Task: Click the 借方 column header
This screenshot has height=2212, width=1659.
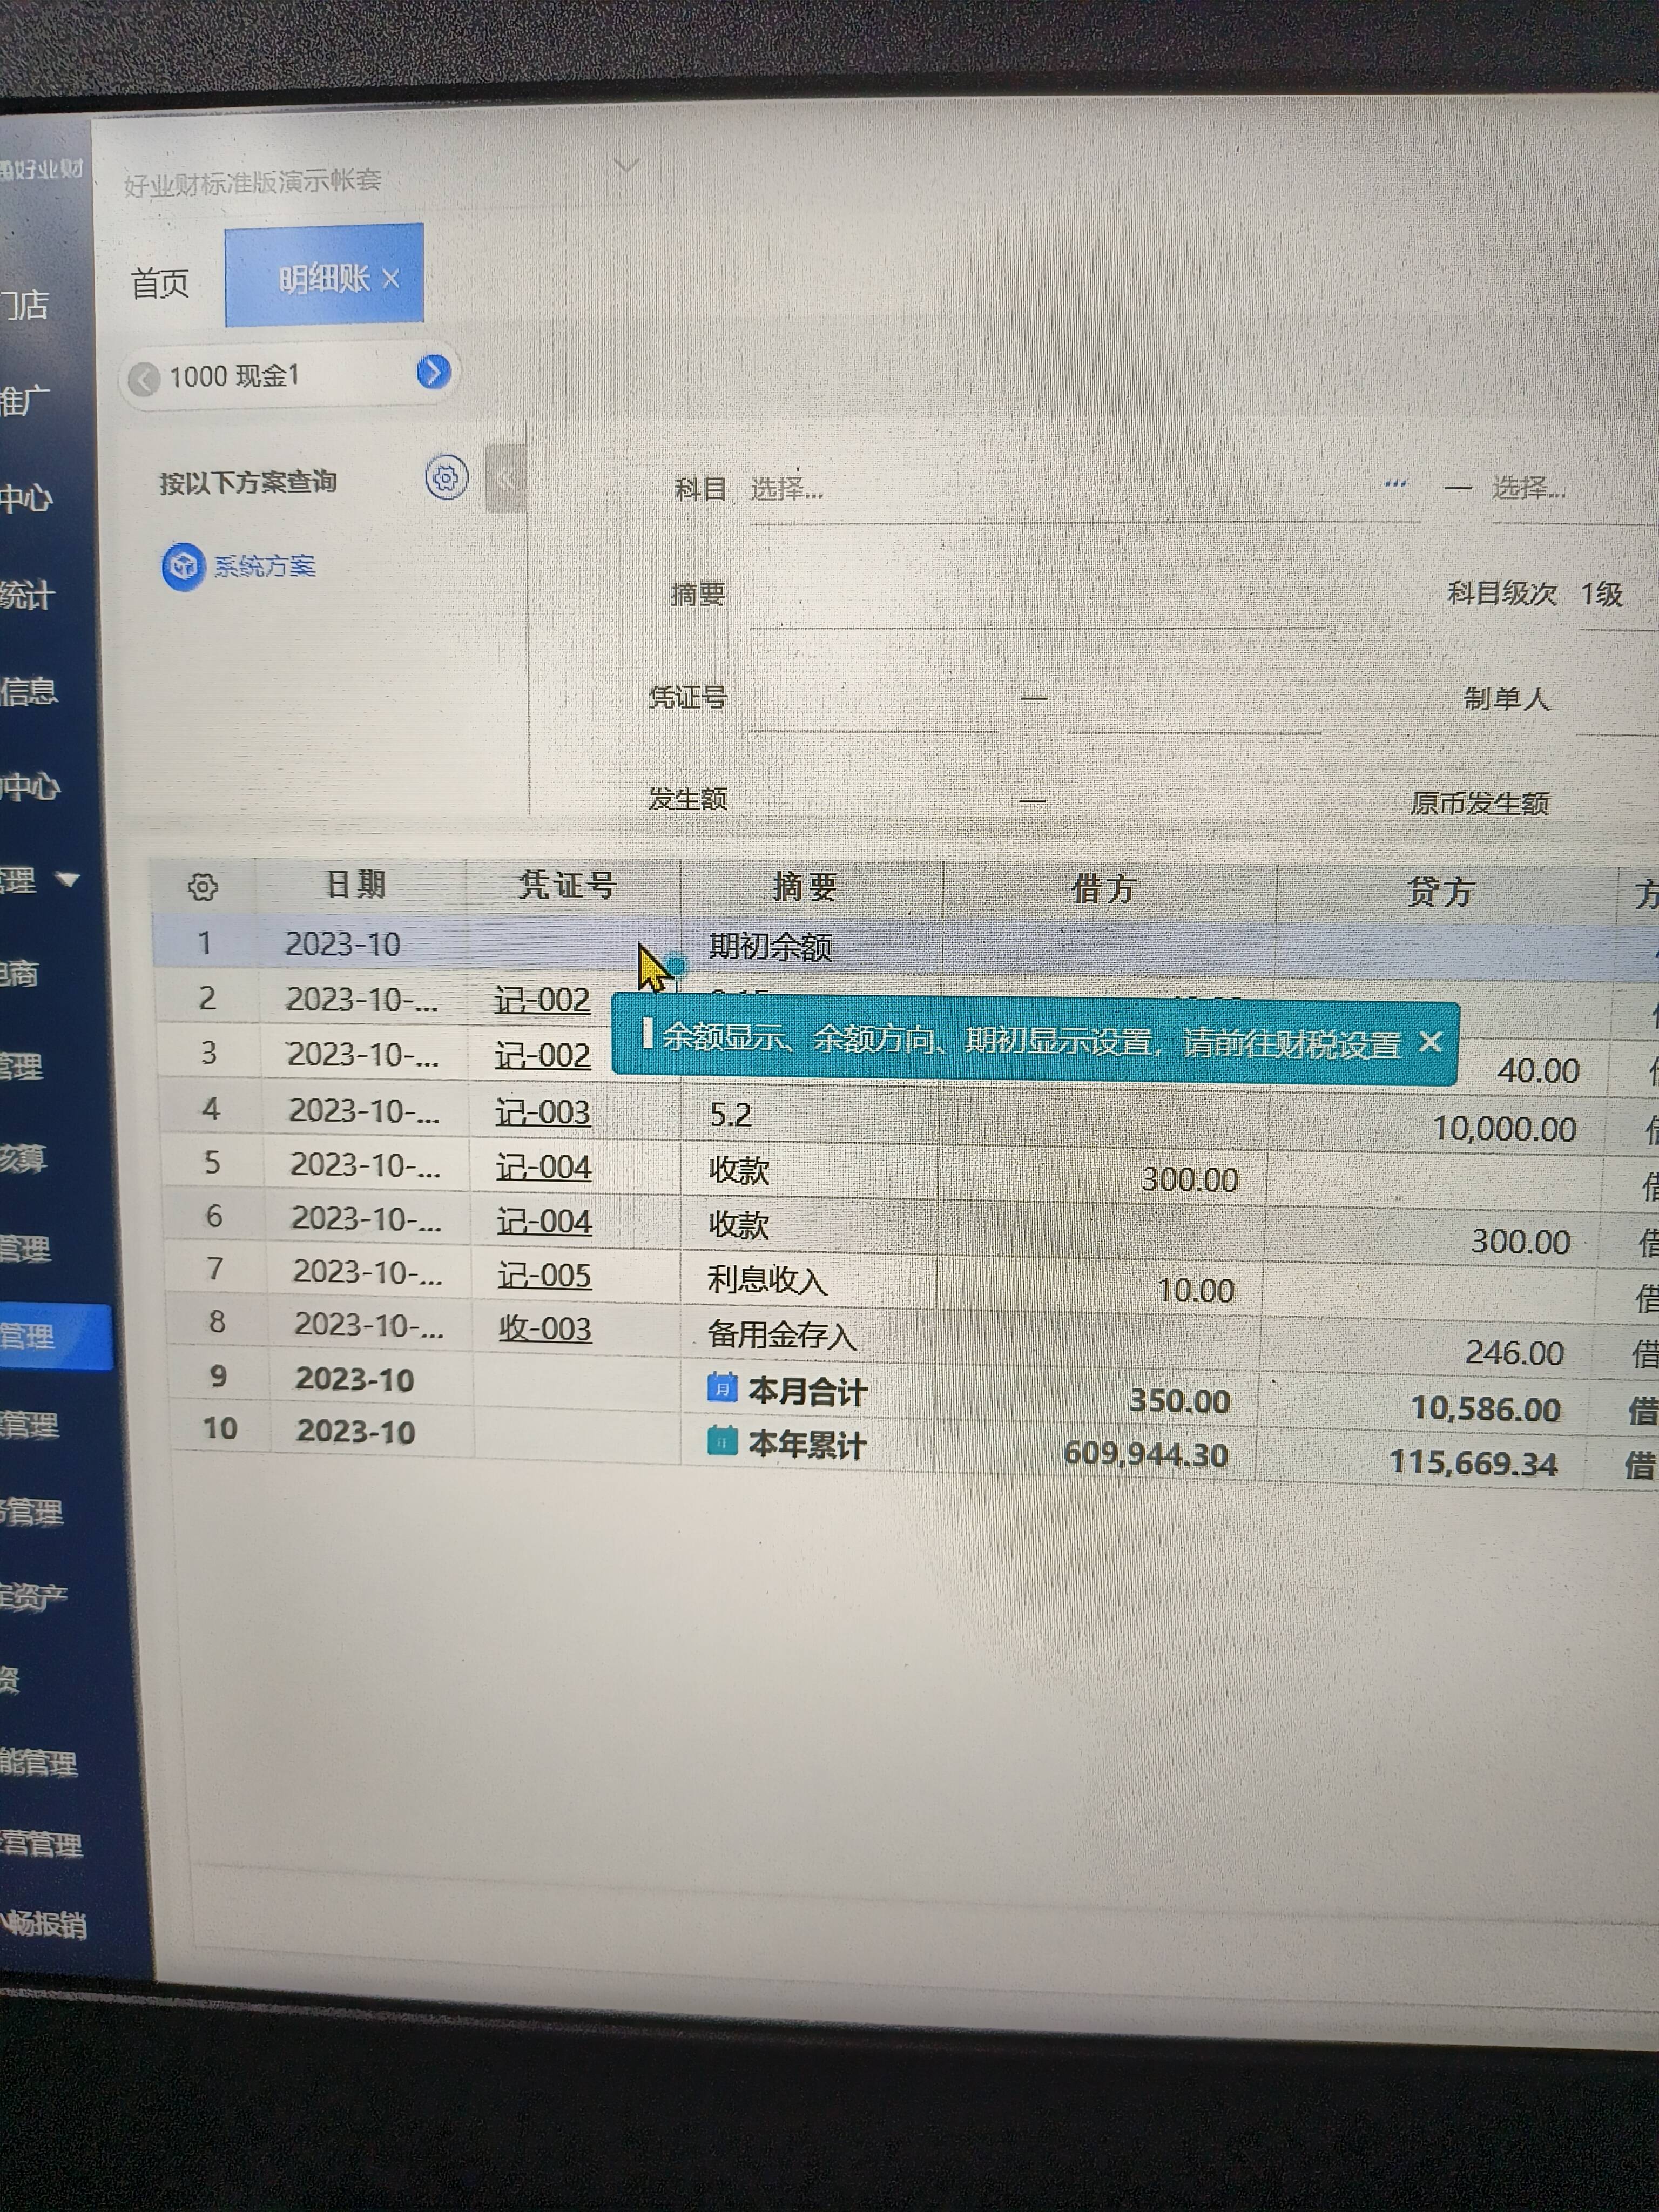Action: (1105, 889)
